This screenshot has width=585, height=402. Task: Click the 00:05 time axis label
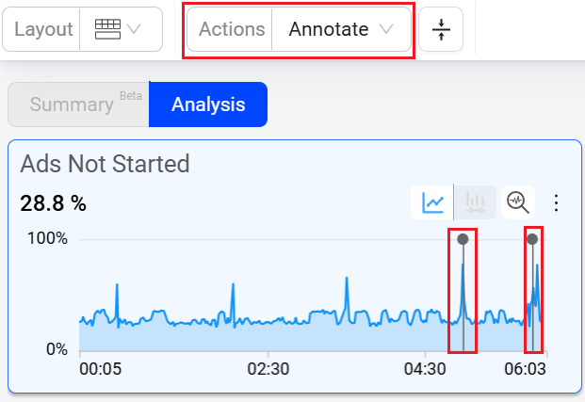tap(100, 368)
